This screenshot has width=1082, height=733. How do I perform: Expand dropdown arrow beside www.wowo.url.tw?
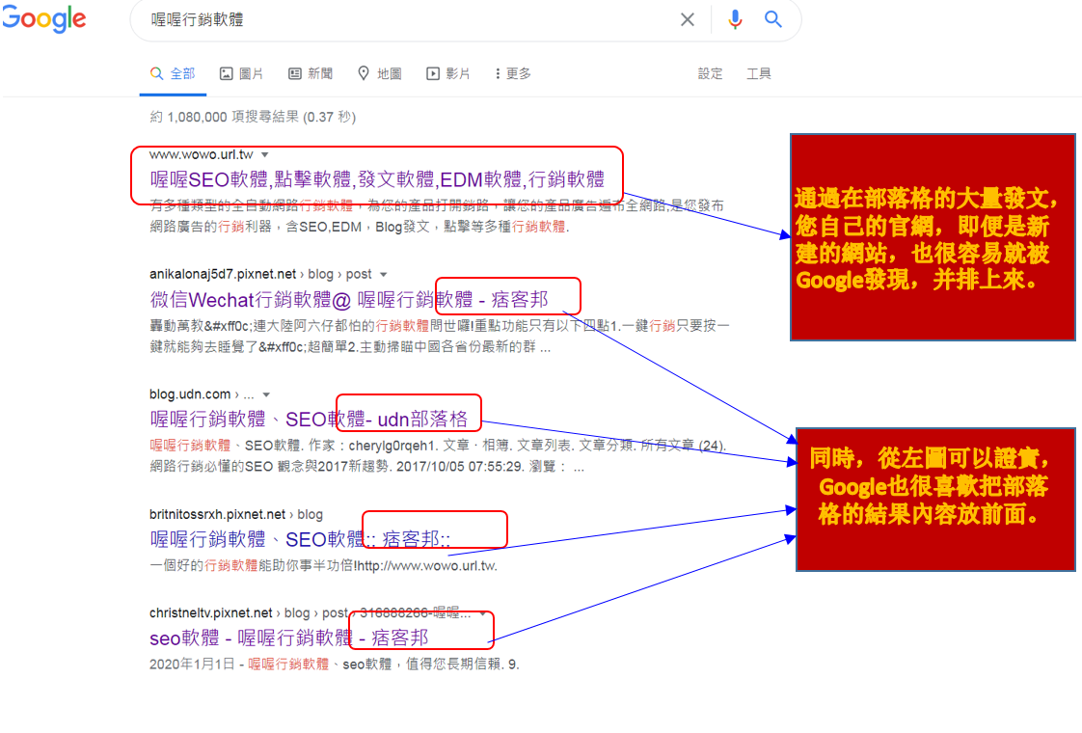click(264, 154)
